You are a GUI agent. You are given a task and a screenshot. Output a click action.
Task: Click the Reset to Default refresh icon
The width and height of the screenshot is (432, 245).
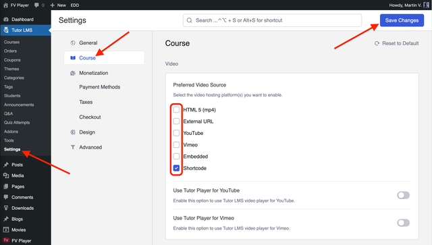click(377, 43)
